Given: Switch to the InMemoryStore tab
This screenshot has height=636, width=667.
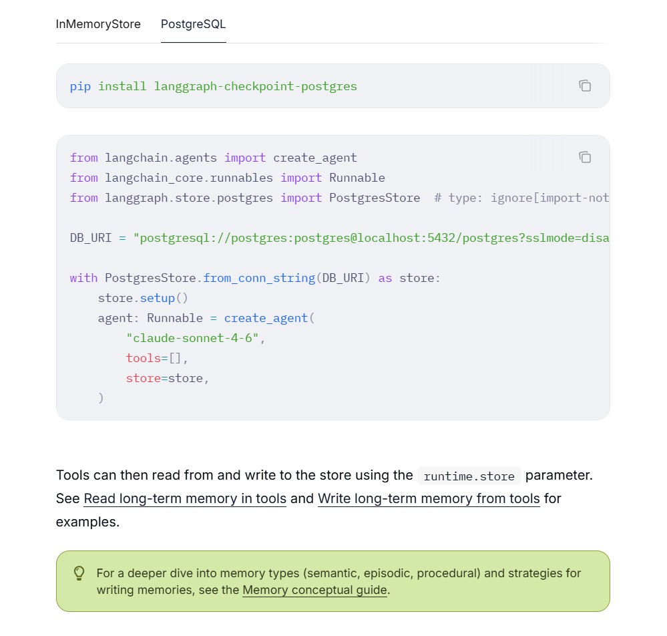Looking at the screenshot, I should (x=98, y=24).
